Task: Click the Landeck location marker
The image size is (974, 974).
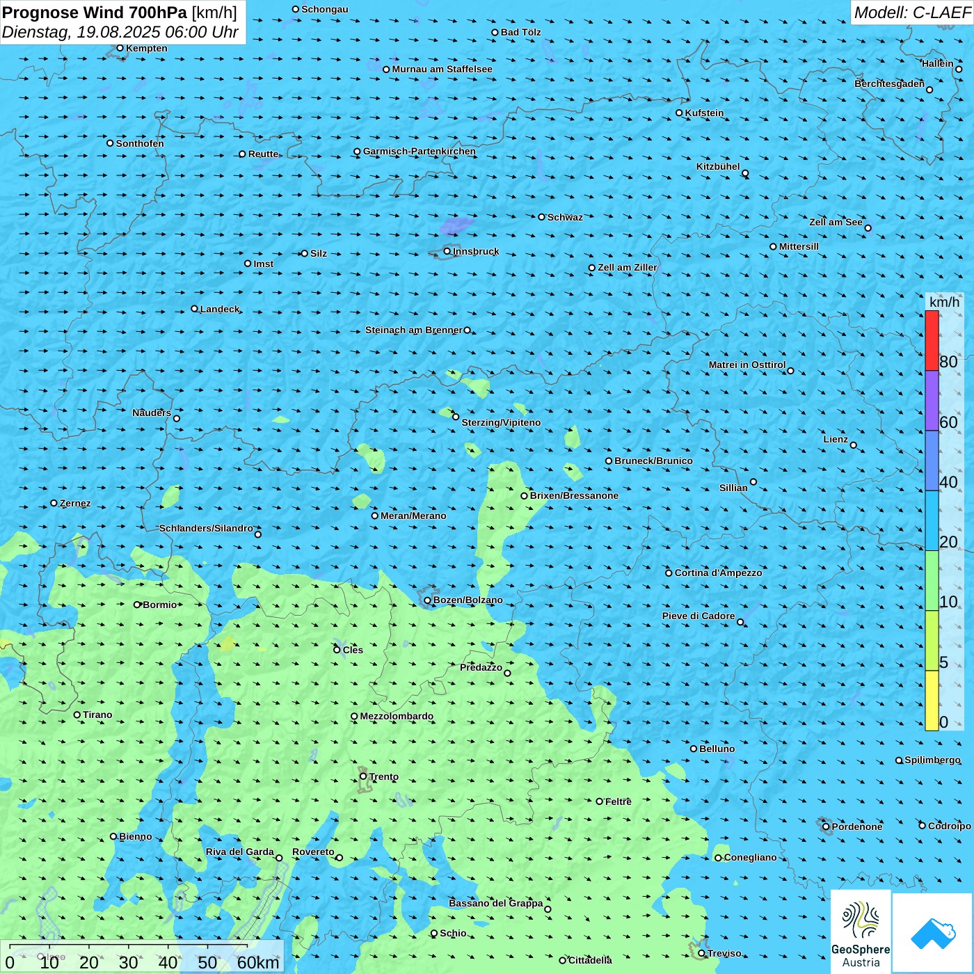Action: pyautogui.click(x=194, y=309)
